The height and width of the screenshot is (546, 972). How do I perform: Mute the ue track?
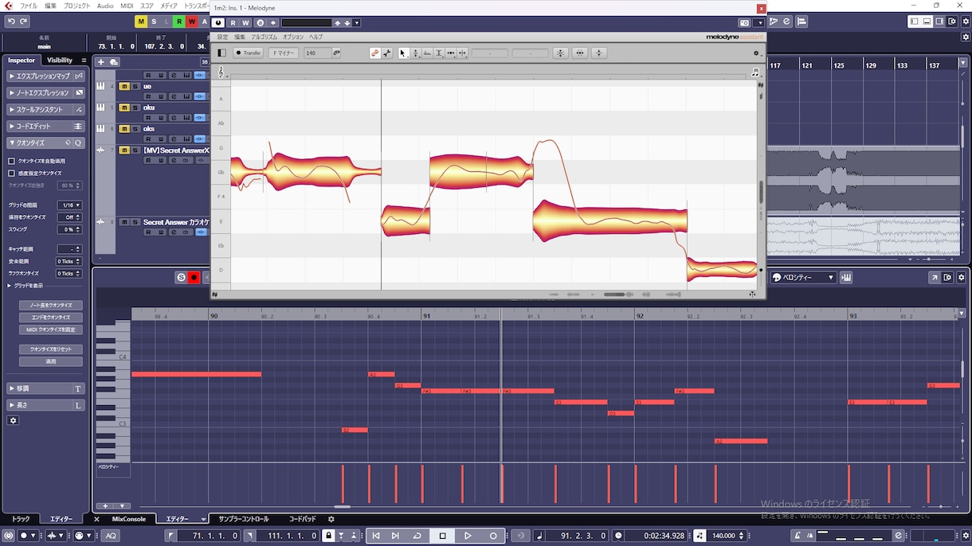[124, 86]
